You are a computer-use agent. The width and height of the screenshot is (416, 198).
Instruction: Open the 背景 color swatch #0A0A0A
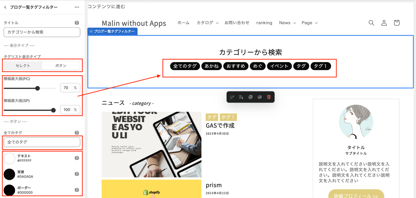[9, 174]
